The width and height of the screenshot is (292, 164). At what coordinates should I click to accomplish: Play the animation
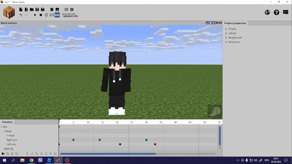pyautogui.click(x=35, y=15)
